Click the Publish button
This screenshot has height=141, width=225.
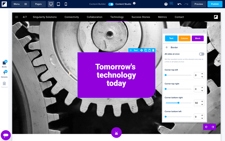point(215,4)
